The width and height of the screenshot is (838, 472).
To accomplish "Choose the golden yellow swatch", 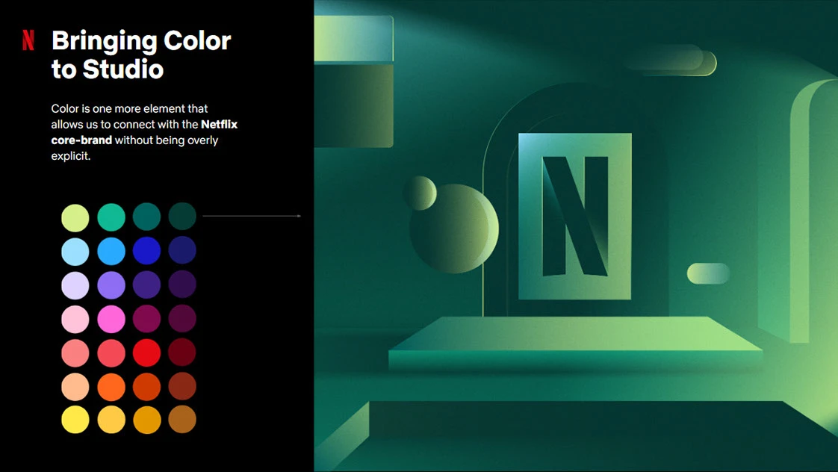I will [x=111, y=420].
